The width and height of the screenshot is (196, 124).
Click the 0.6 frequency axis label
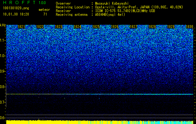[x=2, y=118]
